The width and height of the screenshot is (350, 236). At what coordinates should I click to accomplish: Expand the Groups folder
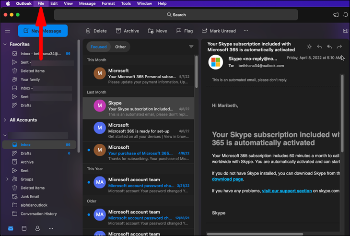7,179
